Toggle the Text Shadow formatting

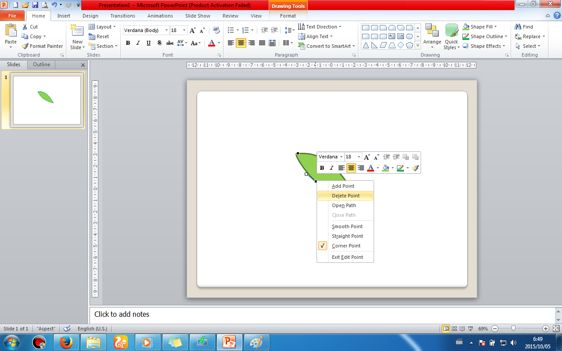(x=159, y=43)
